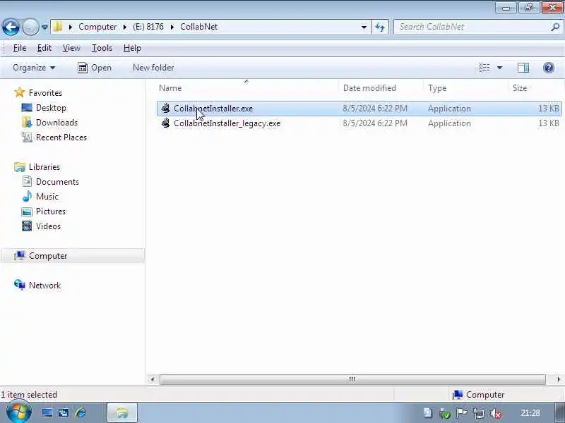Open the Windows Start orb

[x=19, y=412]
